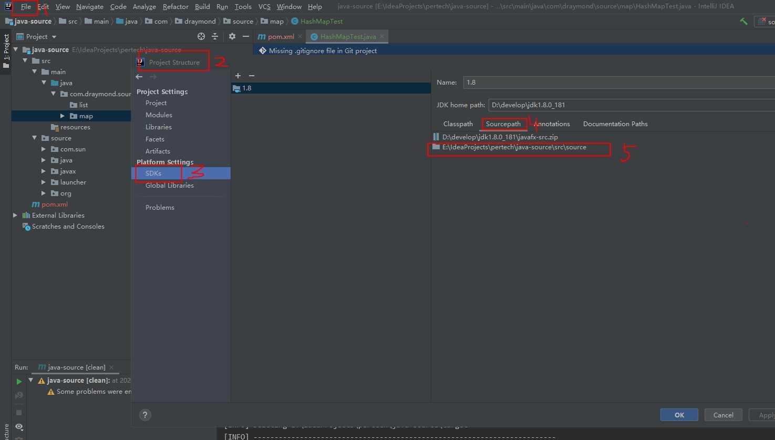Open the Project view dropdown
This screenshot has height=440, width=775.
coord(36,37)
